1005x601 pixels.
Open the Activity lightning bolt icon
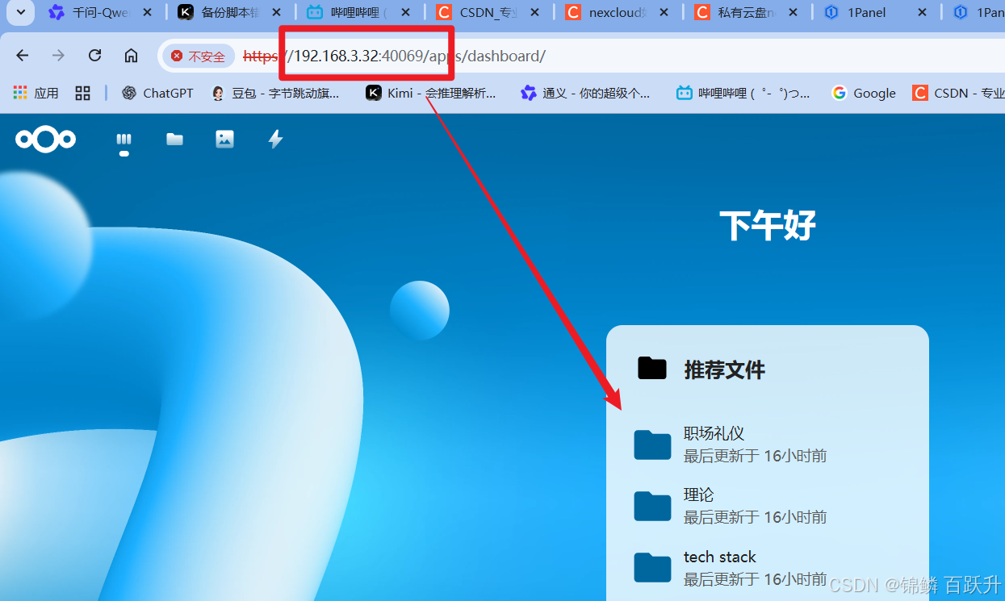[x=275, y=140]
